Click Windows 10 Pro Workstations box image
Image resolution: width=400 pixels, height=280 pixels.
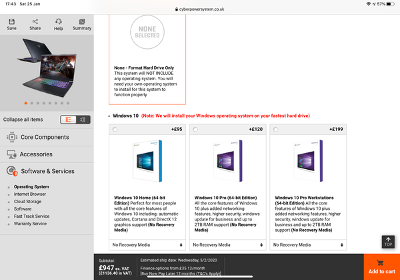308,161
